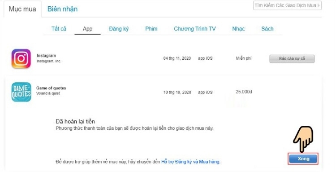Open the Mục mua tab

[x=22, y=9]
